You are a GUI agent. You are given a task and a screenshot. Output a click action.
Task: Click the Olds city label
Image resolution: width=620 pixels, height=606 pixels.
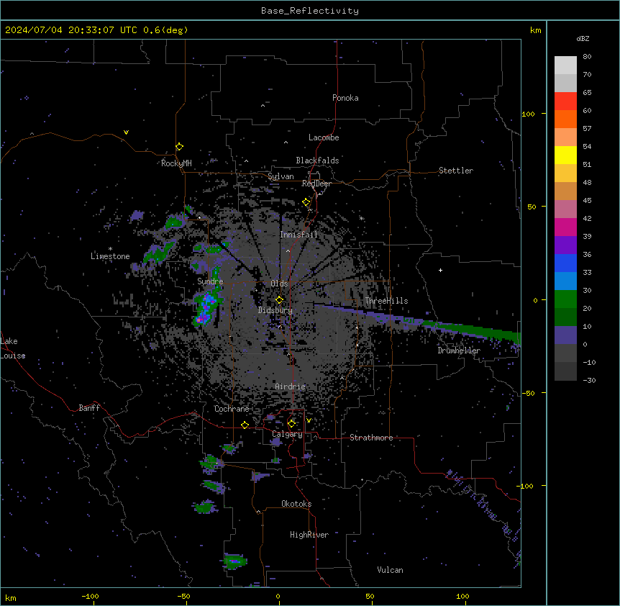point(279,284)
